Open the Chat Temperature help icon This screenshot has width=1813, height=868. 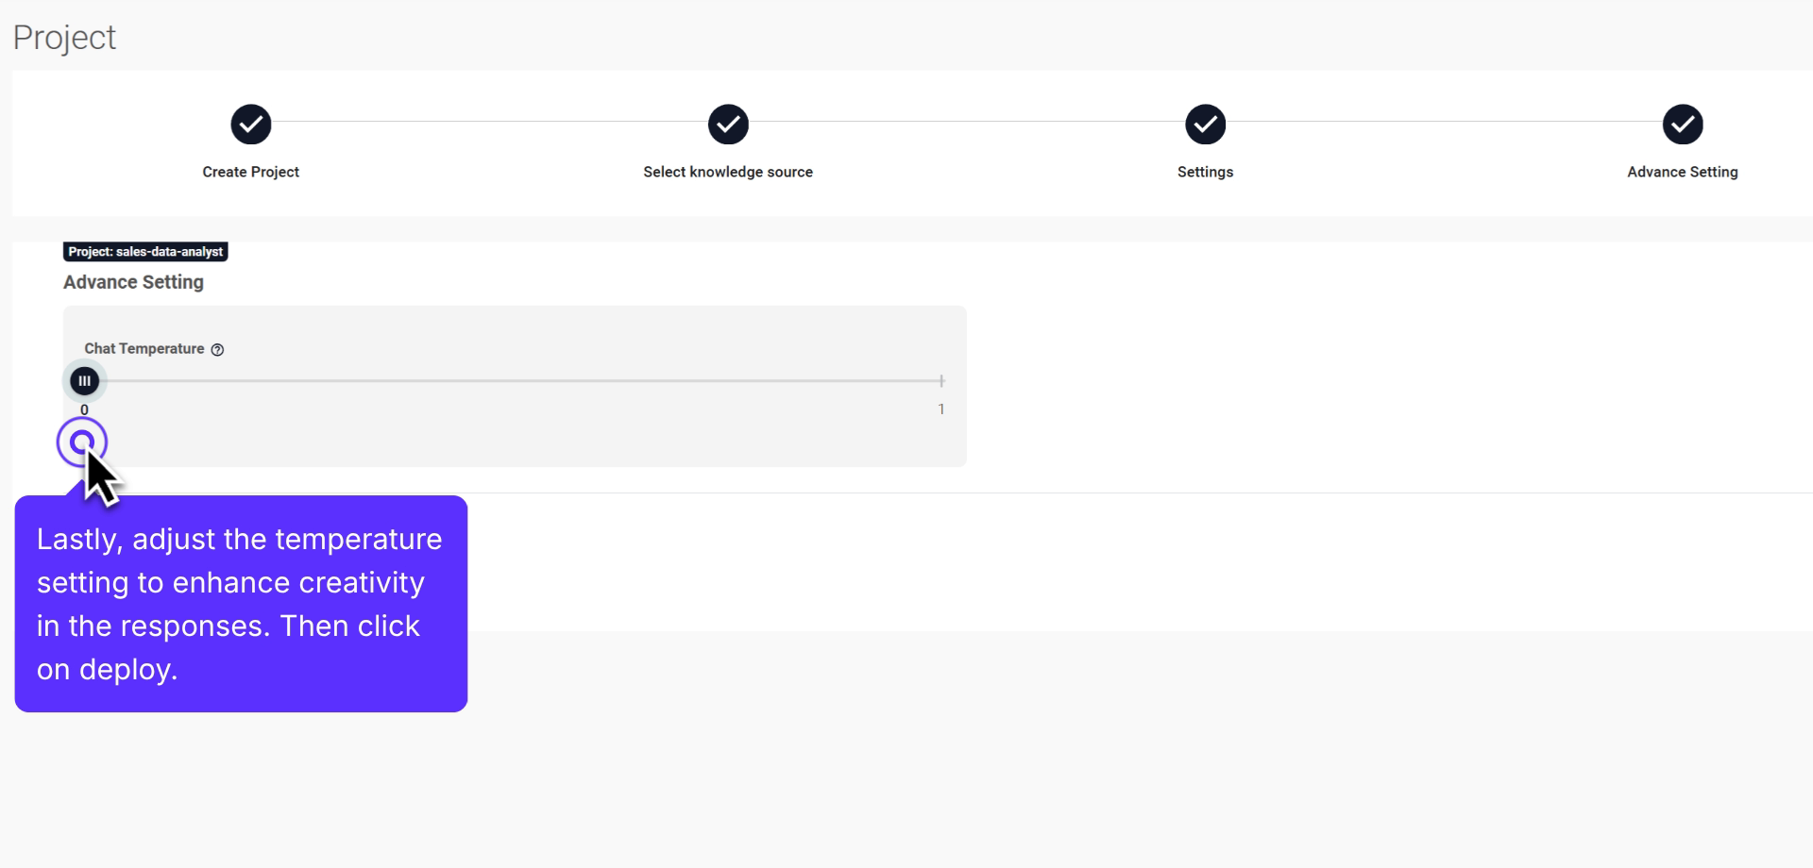[218, 349]
